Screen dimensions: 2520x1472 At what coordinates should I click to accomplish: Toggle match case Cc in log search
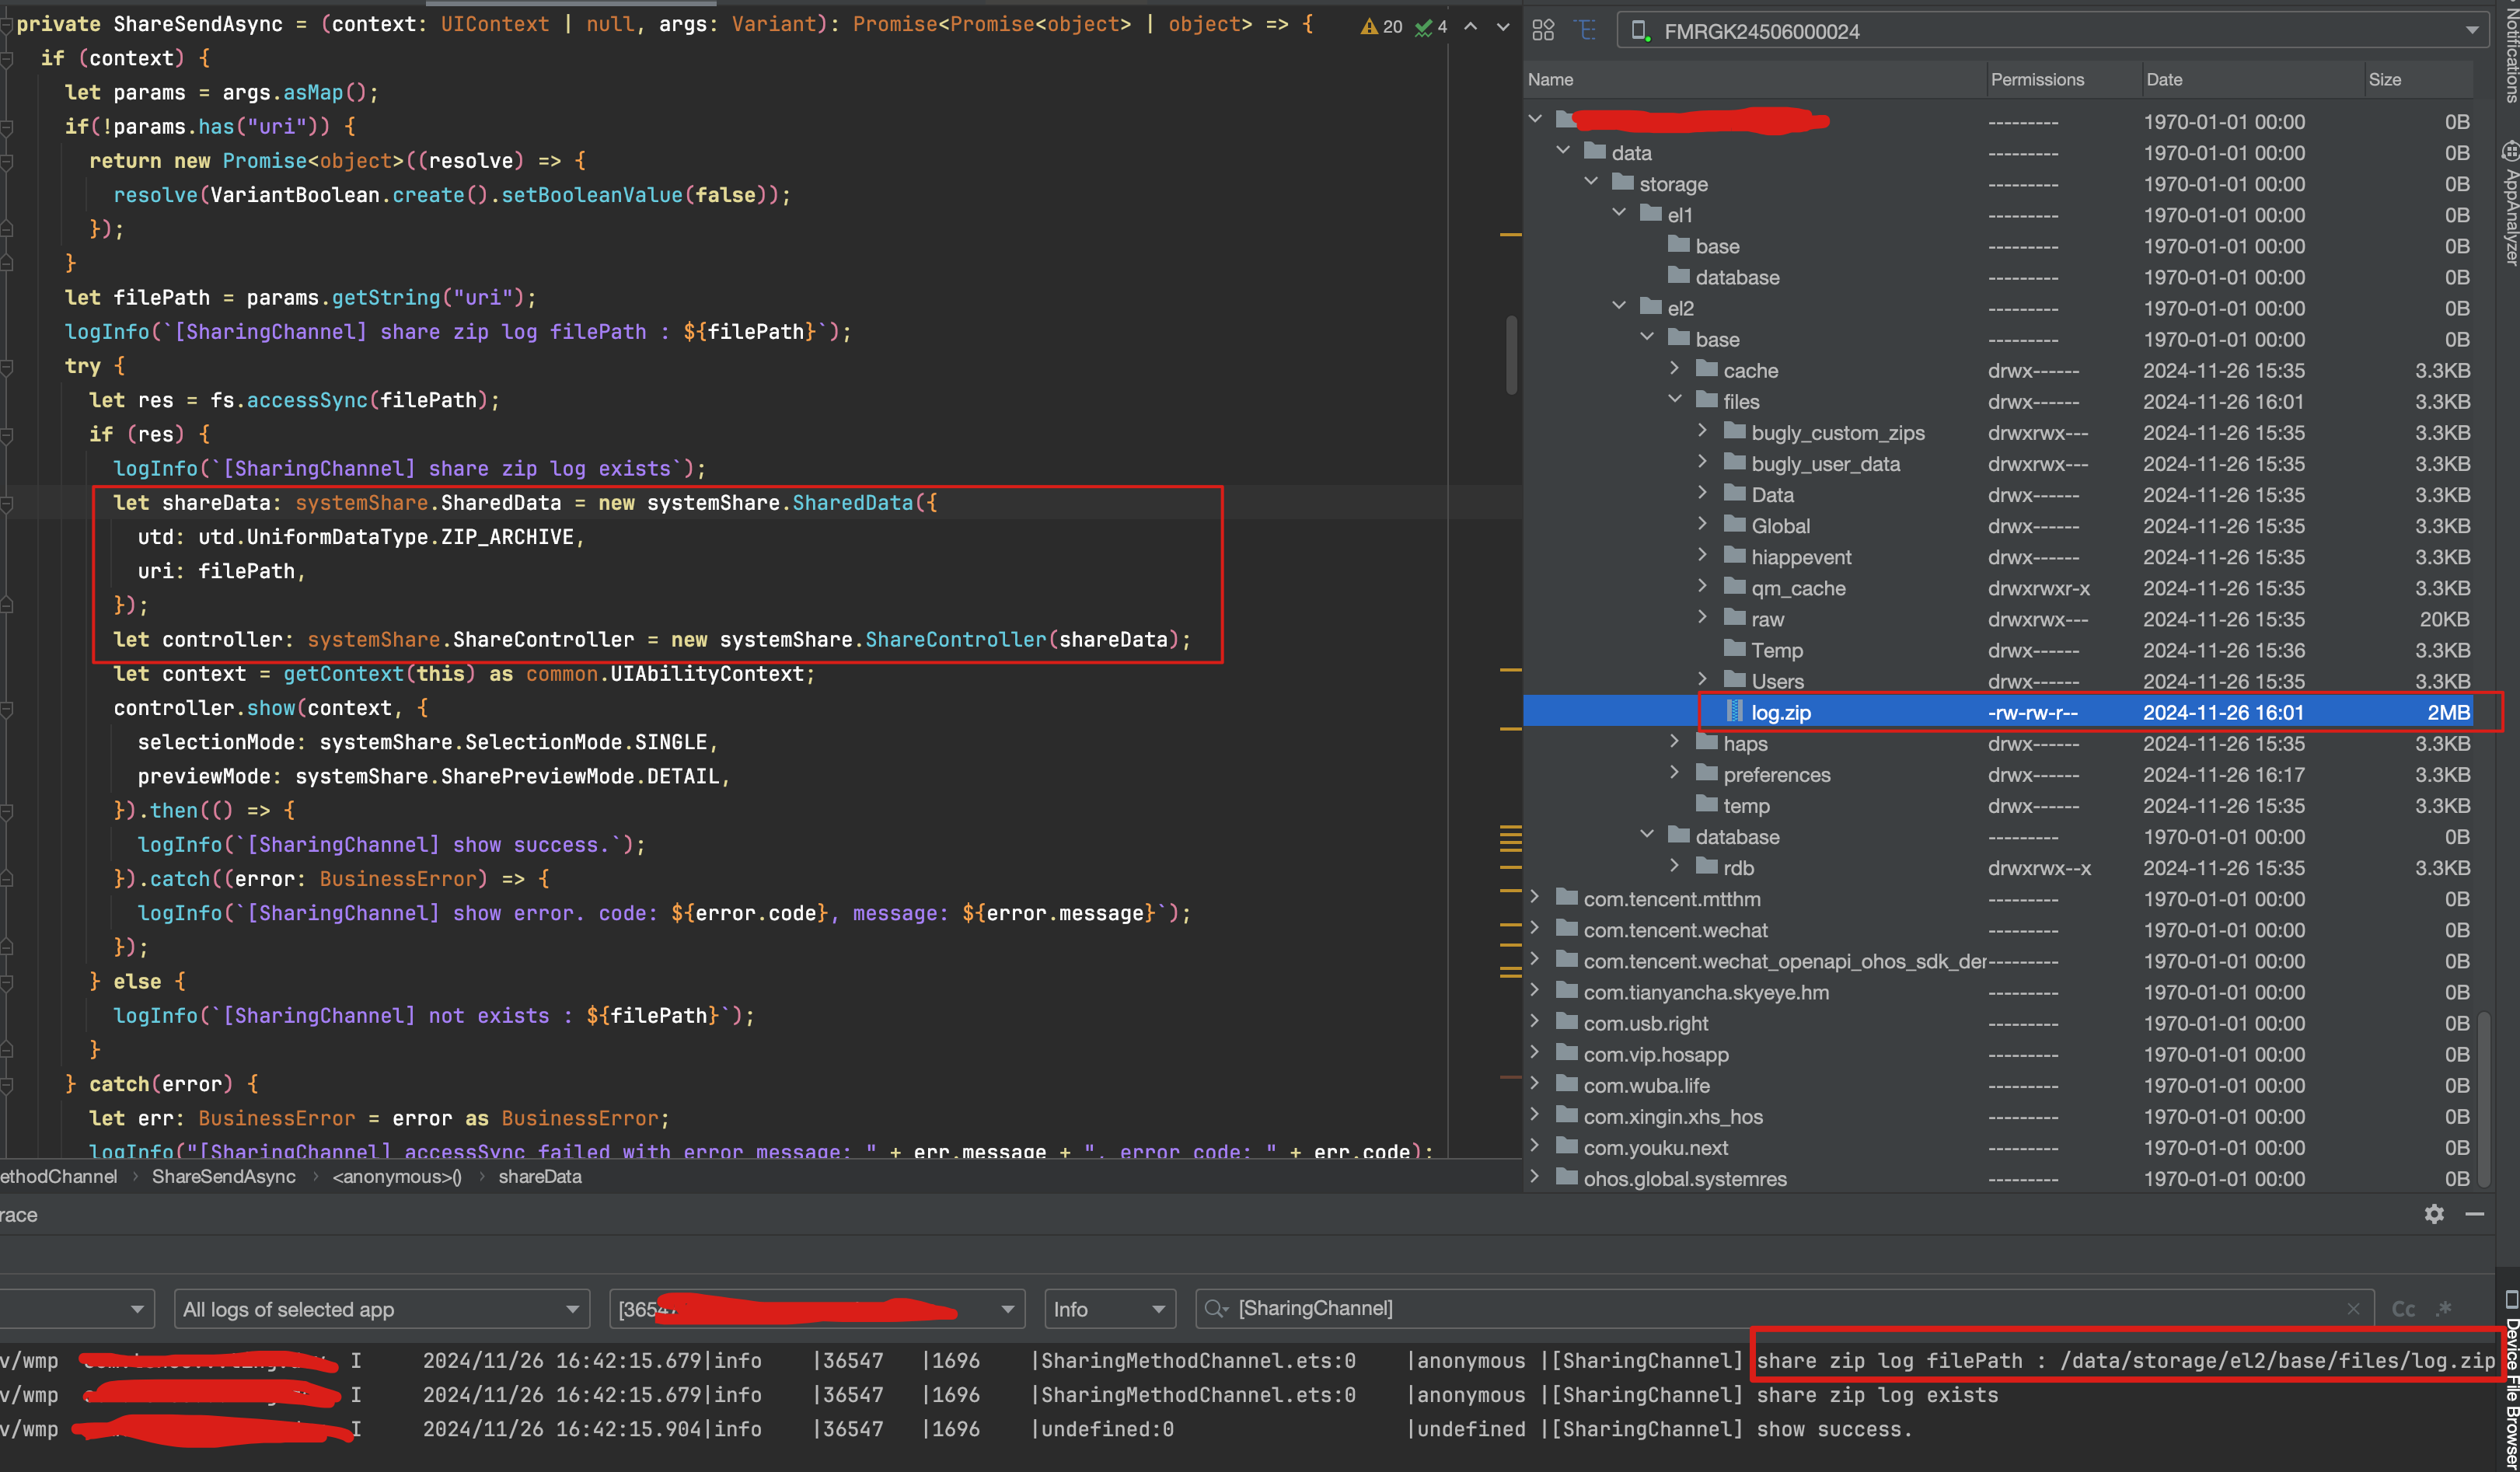click(2403, 1309)
